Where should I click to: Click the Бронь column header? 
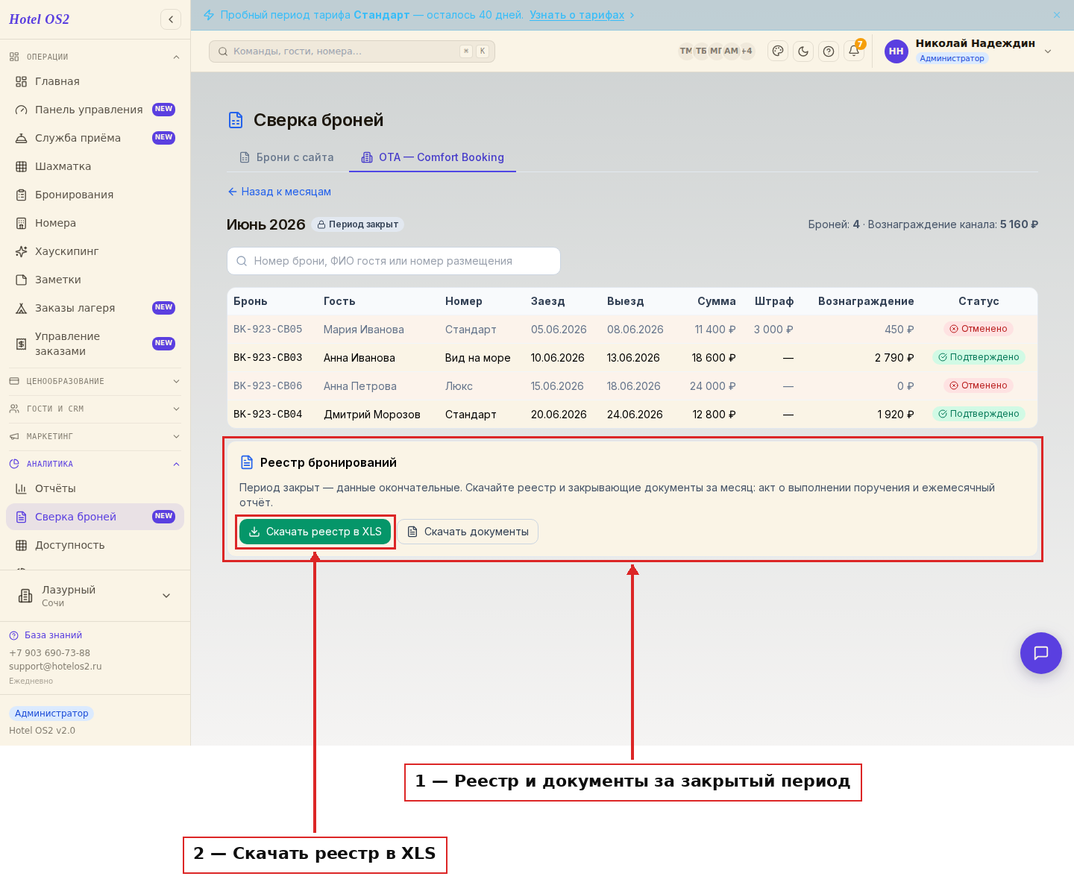click(x=251, y=301)
